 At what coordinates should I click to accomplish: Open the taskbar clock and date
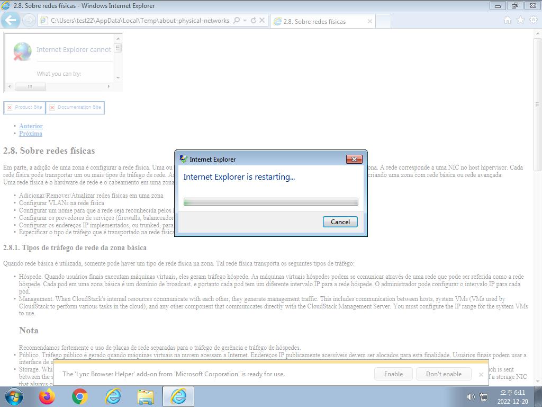[x=512, y=397]
